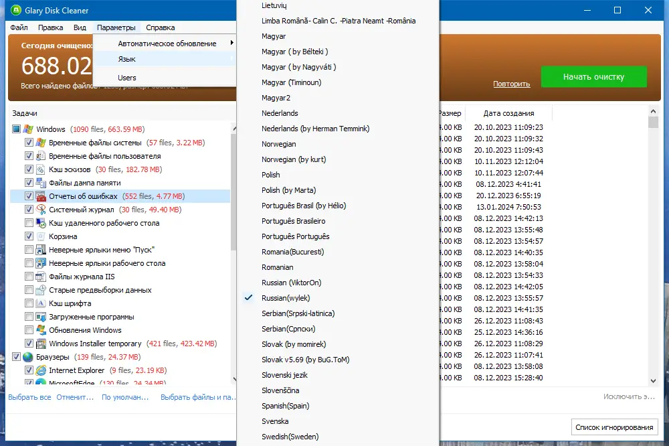Uncheck Временные файлы системы checkbox
The image size is (669, 446).
[x=29, y=143]
